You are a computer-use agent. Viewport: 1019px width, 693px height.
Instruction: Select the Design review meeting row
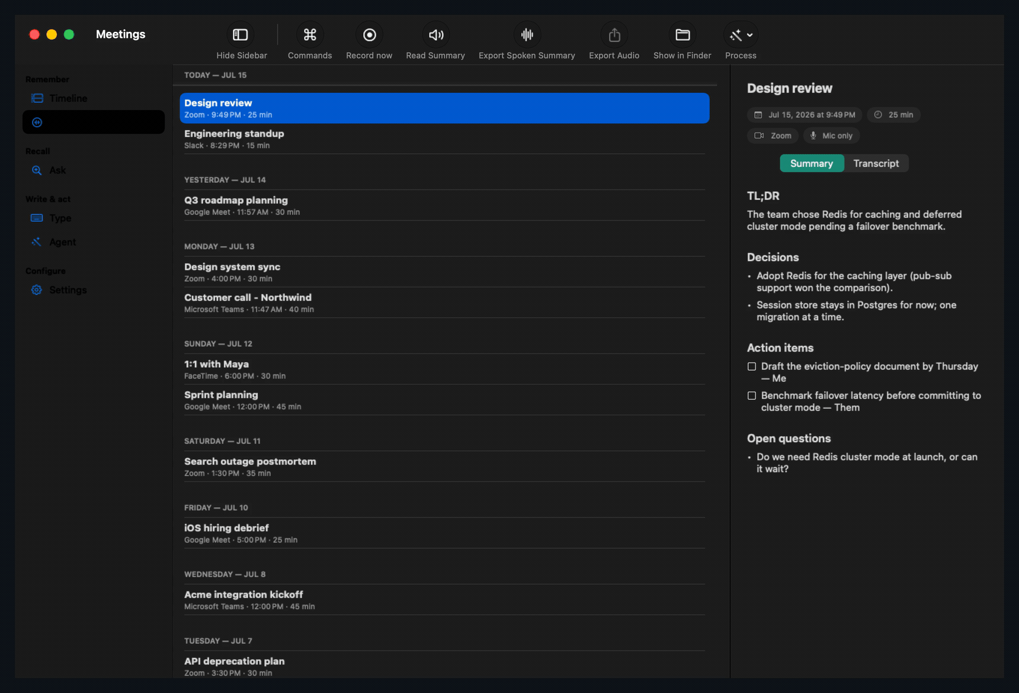point(444,108)
